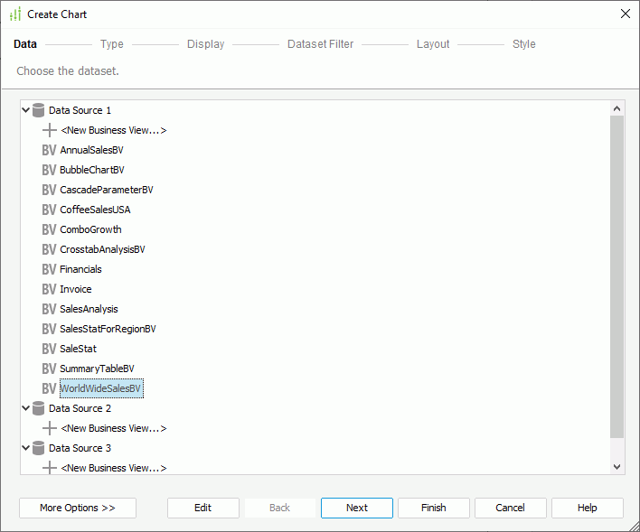Collapse the Data Source 2 tree node

coord(26,408)
